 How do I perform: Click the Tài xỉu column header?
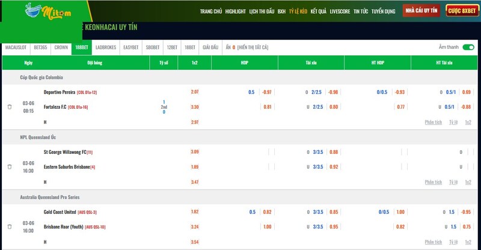point(311,62)
